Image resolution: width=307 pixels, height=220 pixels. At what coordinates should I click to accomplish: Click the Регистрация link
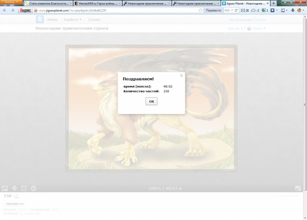click(x=241, y=20)
